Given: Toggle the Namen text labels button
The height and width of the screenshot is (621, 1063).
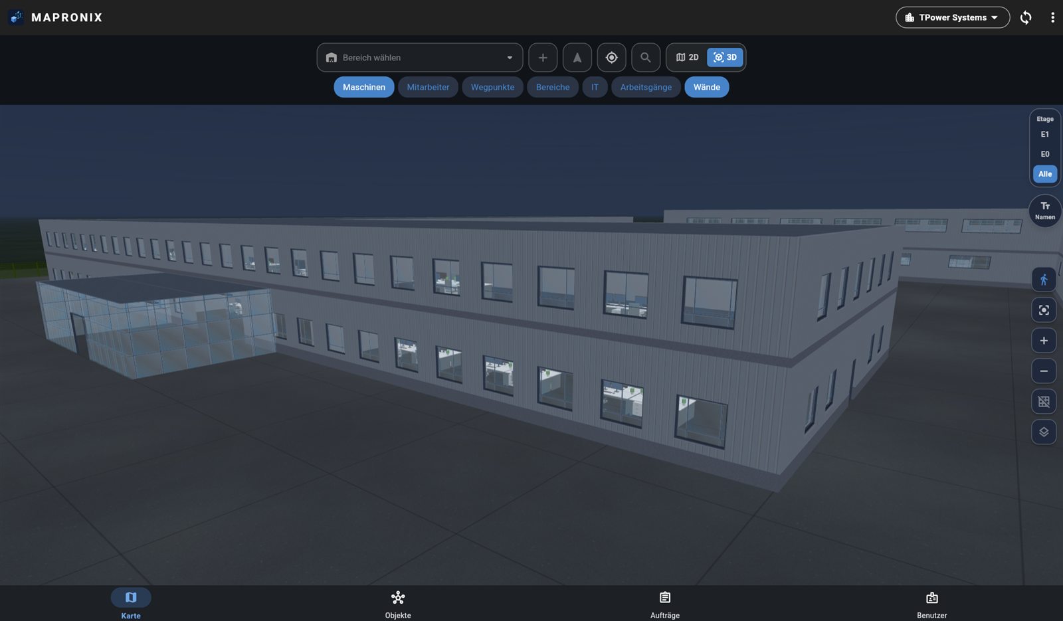Looking at the screenshot, I should point(1045,211).
